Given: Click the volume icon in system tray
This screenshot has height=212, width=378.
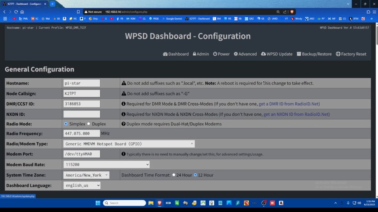Looking at the screenshot, I should pos(359,203).
